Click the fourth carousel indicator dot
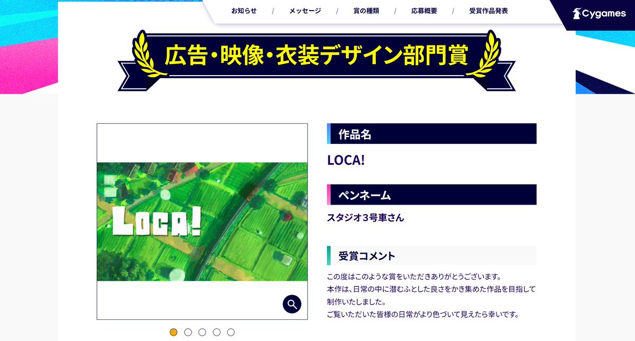 pos(216,333)
